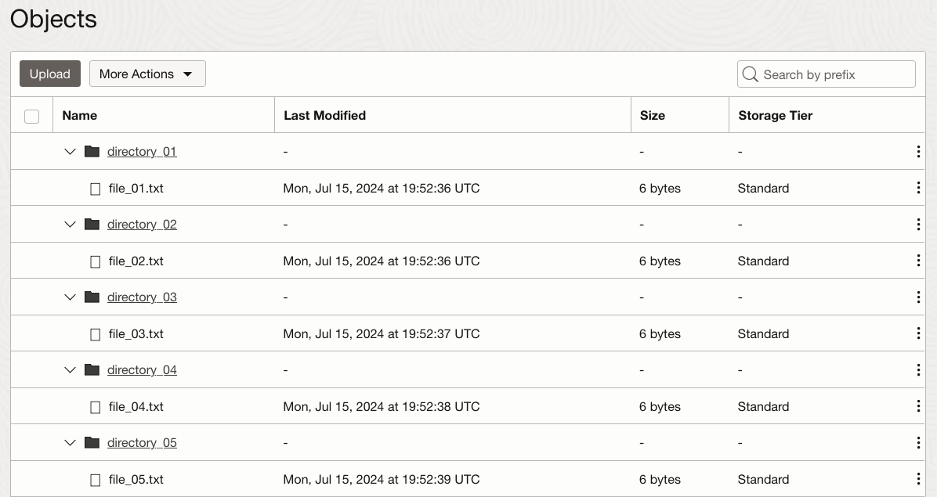
Task: Open the actions menu for file_02.txt
Action: pyautogui.click(x=917, y=261)
